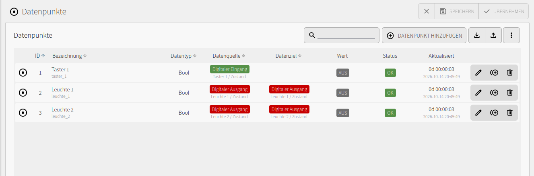This screenshot has height=176, width=534.
Task: Delete the Taster 1 datapoint
Action: click(509, 73)
